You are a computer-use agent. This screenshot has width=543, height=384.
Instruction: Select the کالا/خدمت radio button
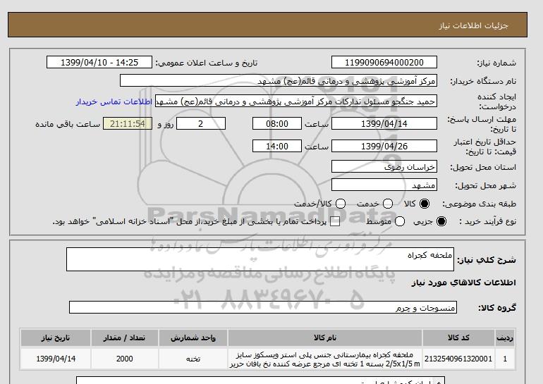(x=341, y=204)
